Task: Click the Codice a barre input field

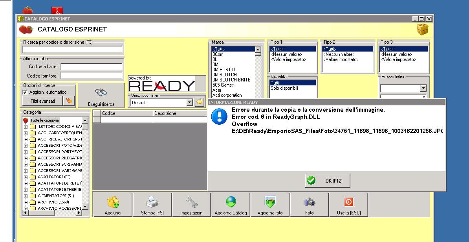Action: point(92,67)
